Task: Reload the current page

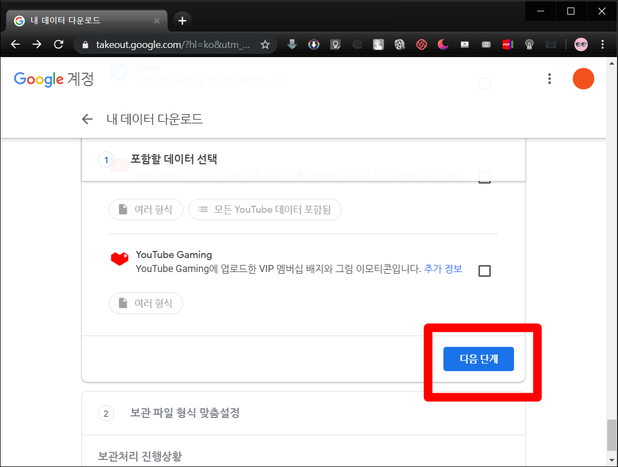Action: click(x=59, y=44)
